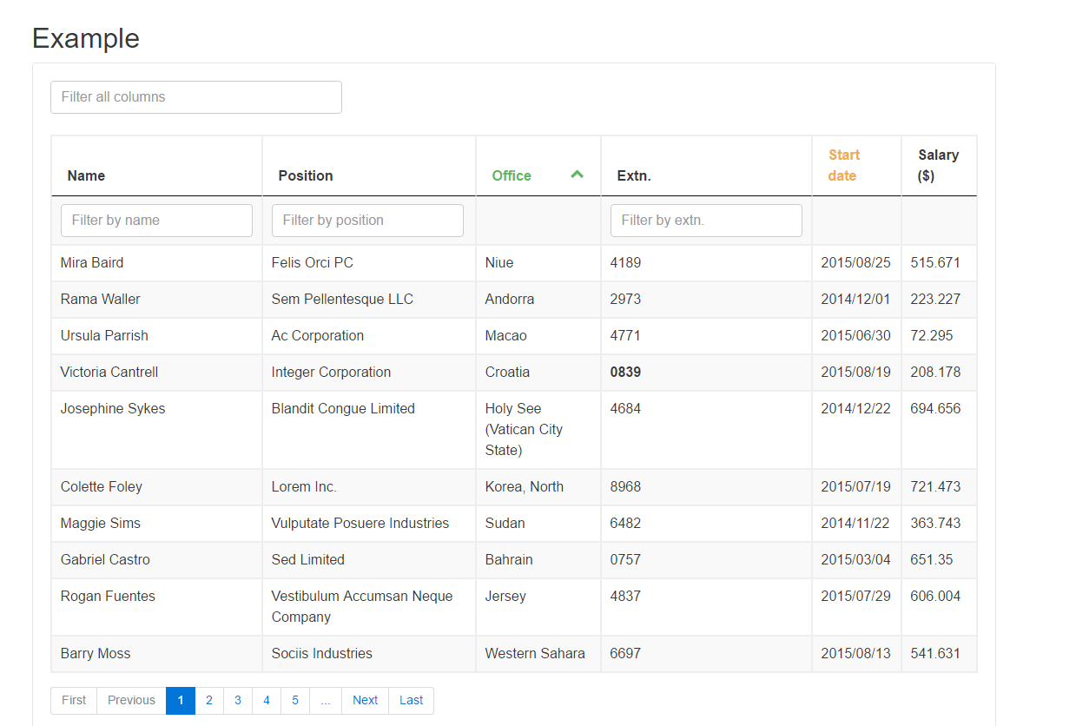Image resolution: width=1076 pixels, height=726 pixels.
Task: Click the Filter by extn. input
Action: 706,221
